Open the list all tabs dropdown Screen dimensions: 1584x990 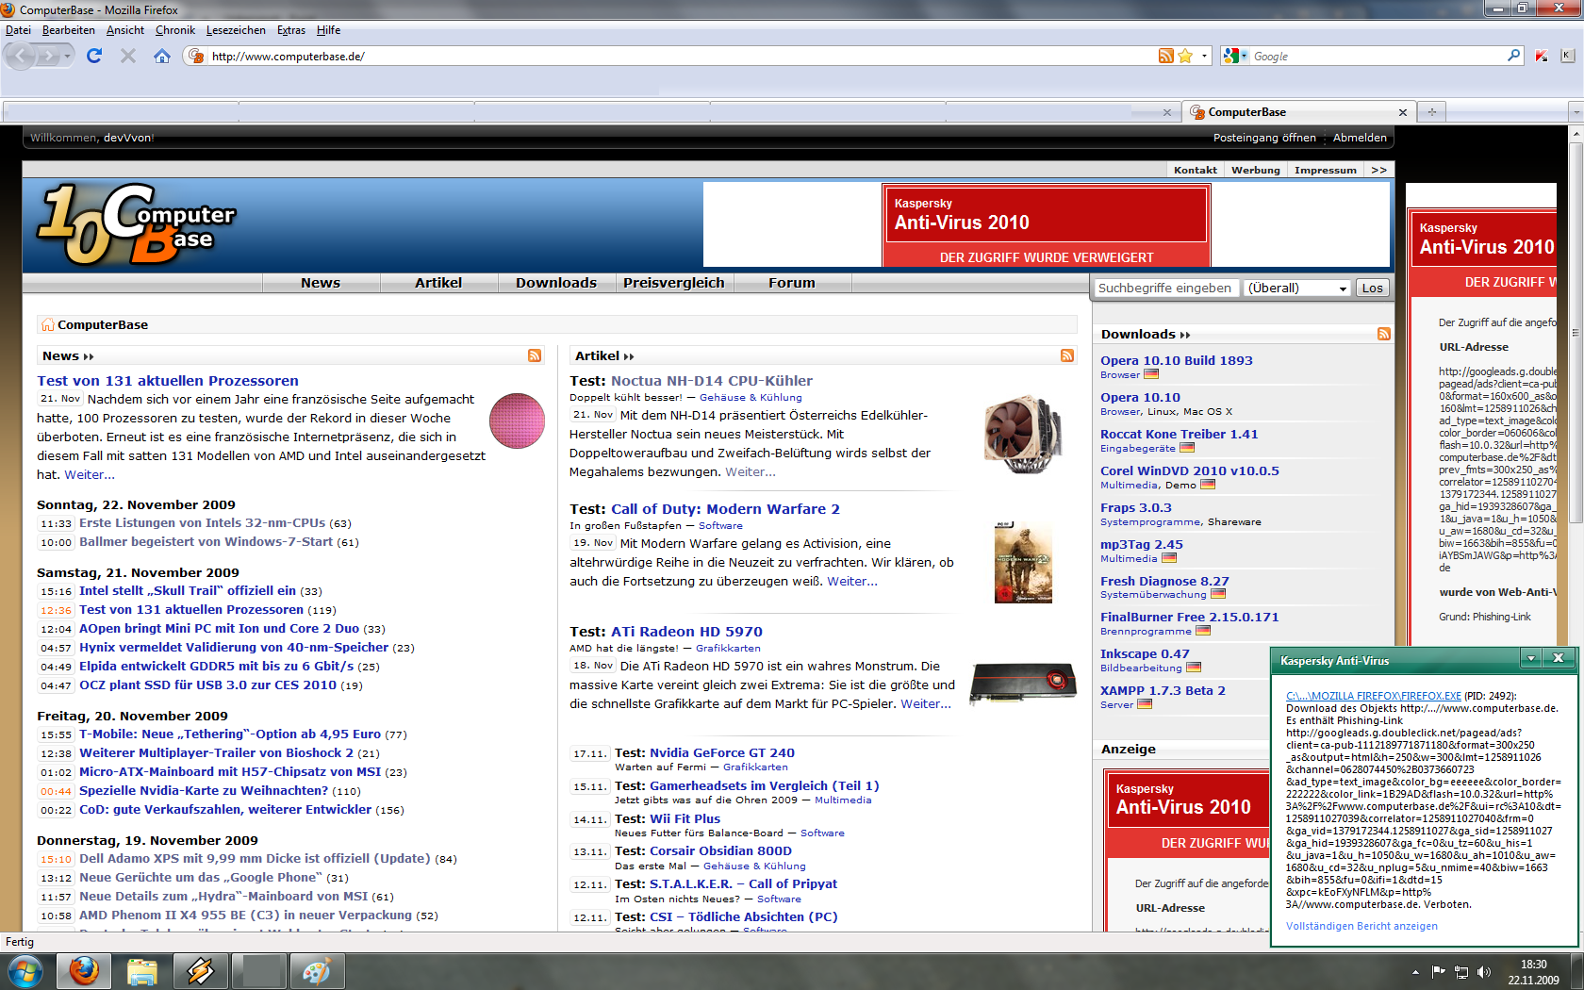coord(1576,112)
